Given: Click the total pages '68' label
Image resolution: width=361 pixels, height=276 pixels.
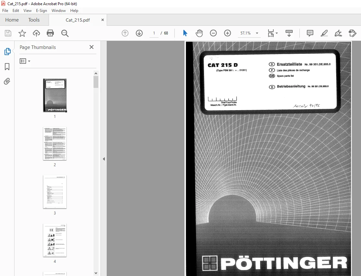Looking at the screenshot, I should (166, 33).
